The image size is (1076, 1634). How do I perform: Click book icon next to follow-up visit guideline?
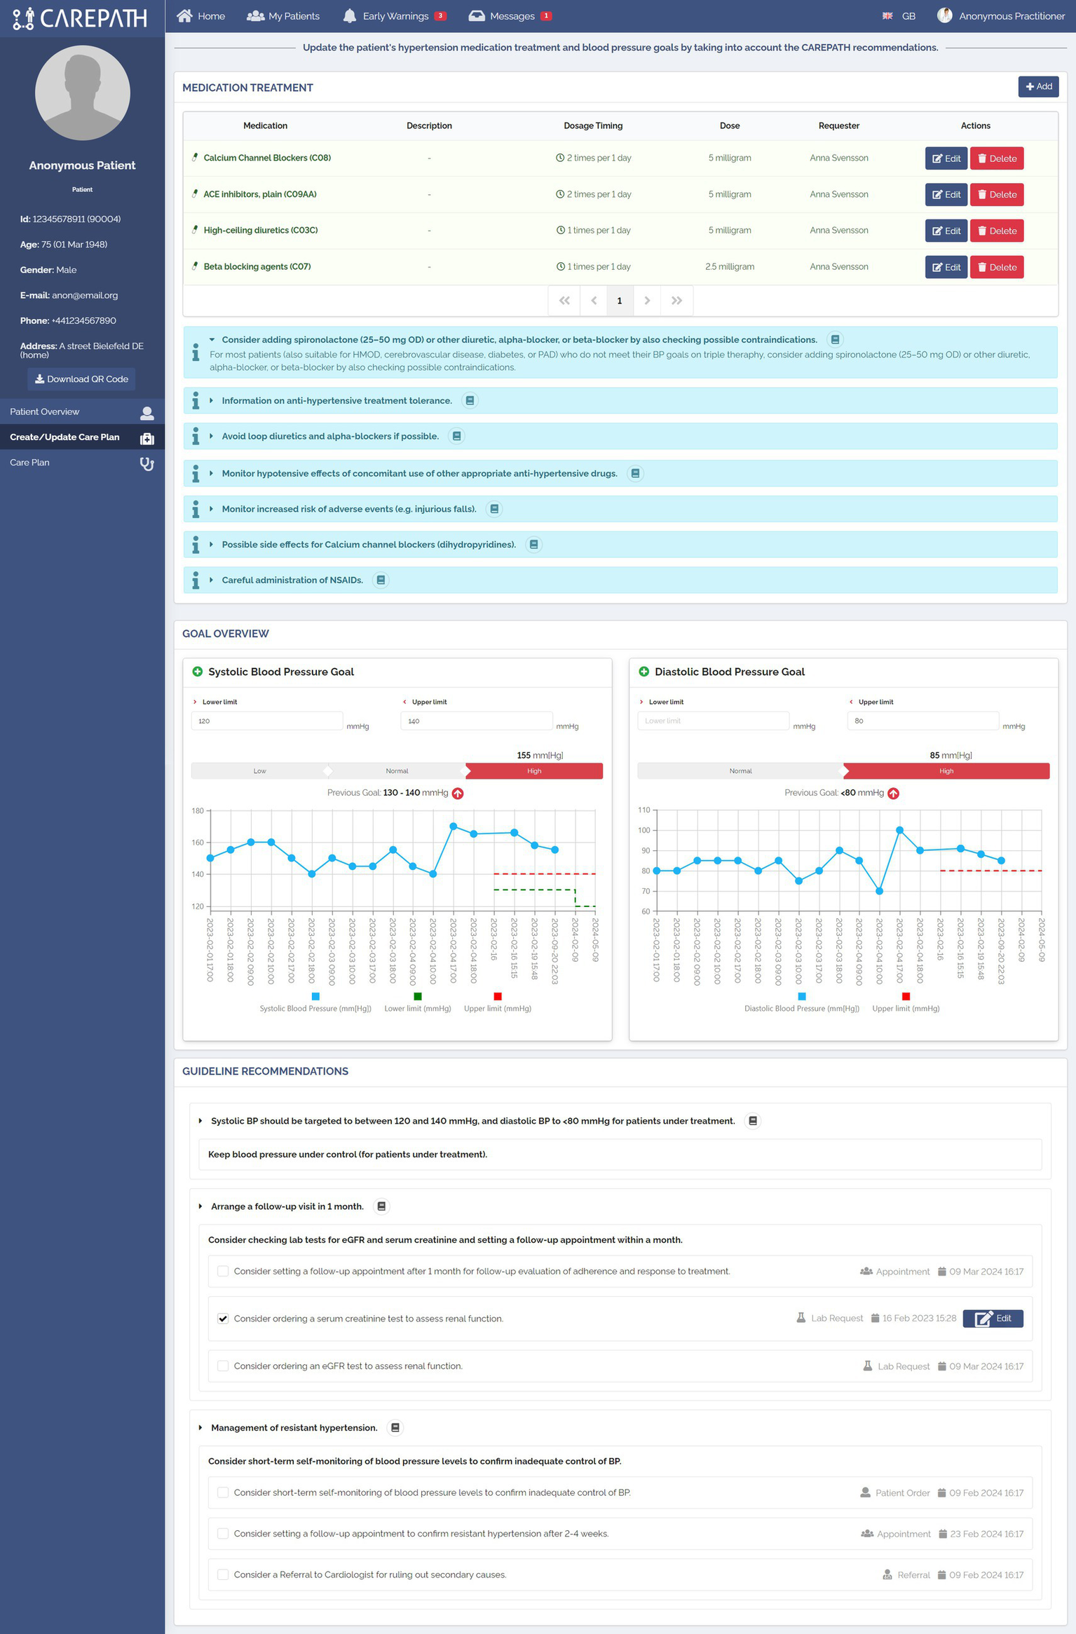(x=381, y=1206)
